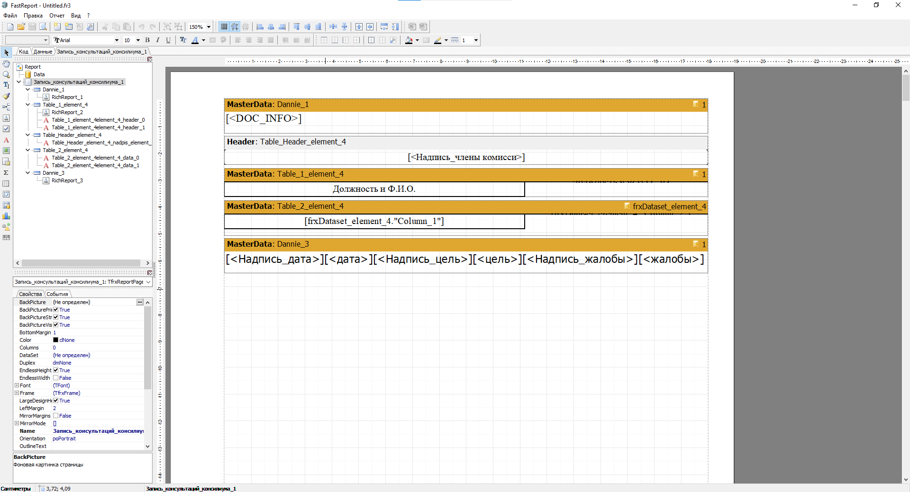Expand the Frame property

tap(17, 393)
